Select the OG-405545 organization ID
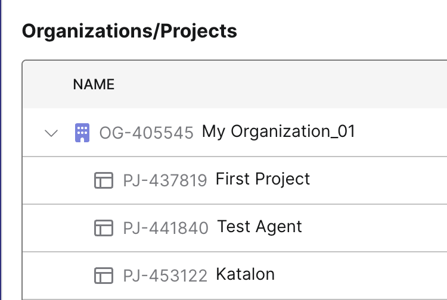The image size is (447, 300). (x=147, y=132)
